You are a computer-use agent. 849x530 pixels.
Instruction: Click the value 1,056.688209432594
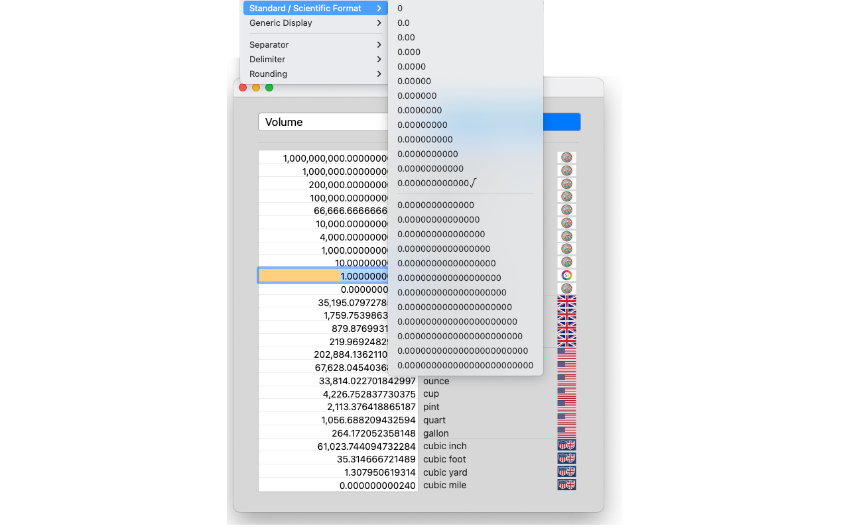(369, 420)
